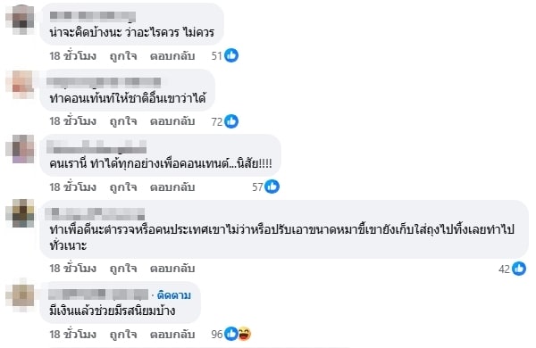Click the blue like icon beside 96
536x348 pixels.
[230, 334]
